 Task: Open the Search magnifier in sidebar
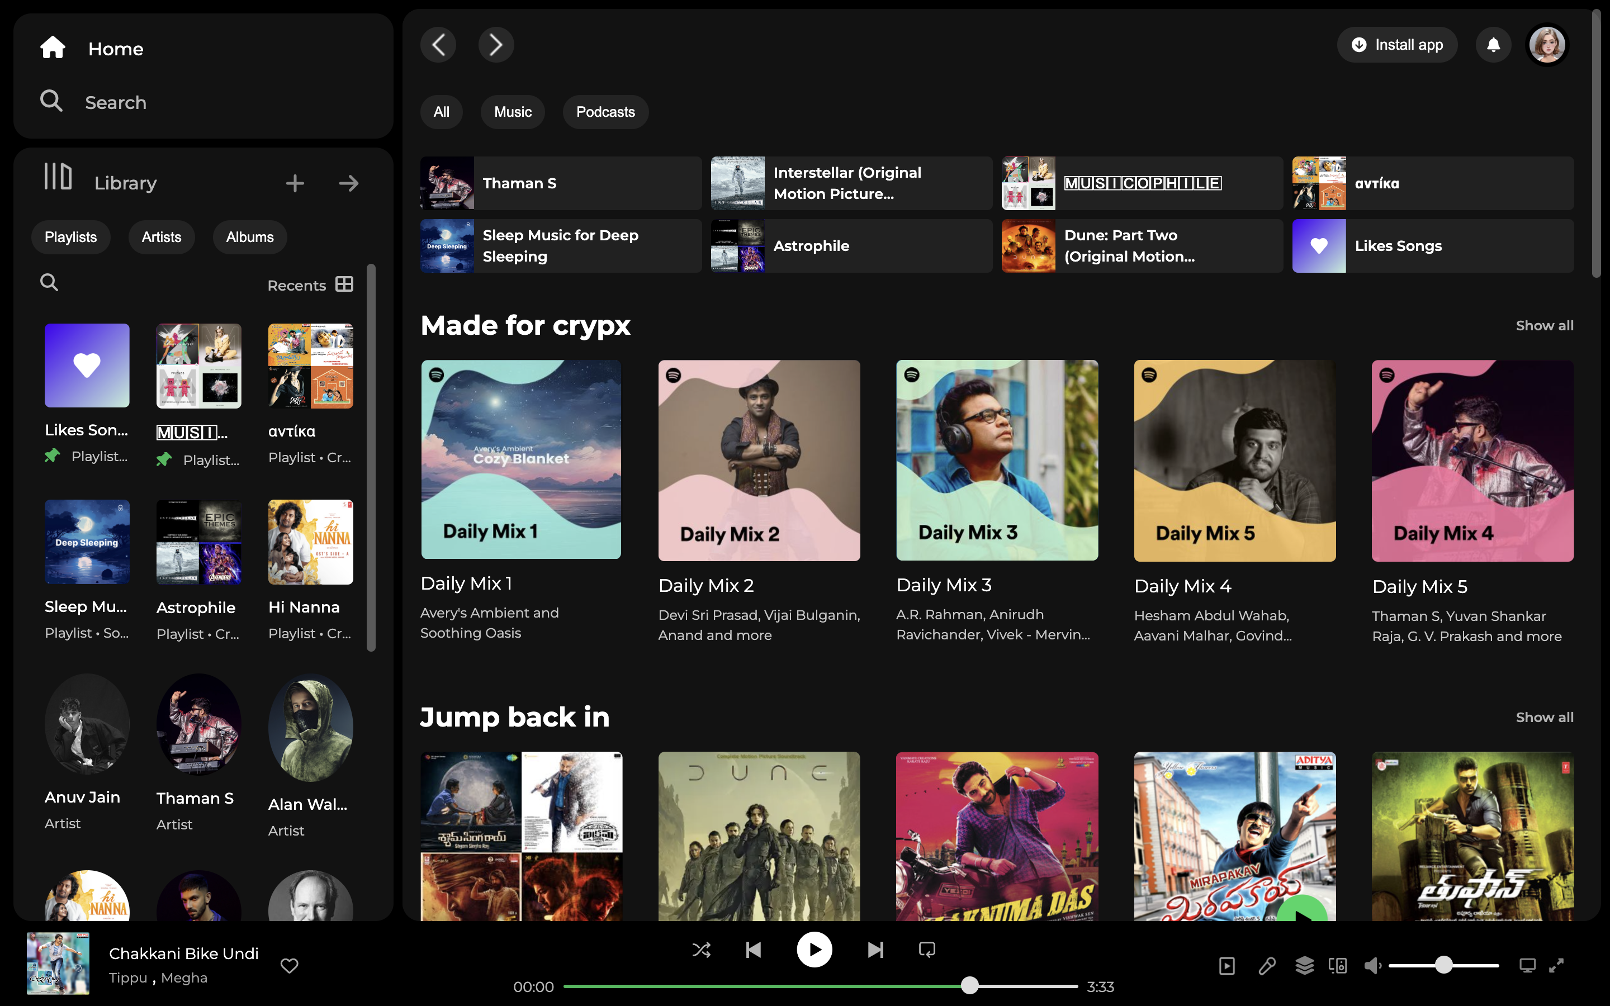coord(51,101)
